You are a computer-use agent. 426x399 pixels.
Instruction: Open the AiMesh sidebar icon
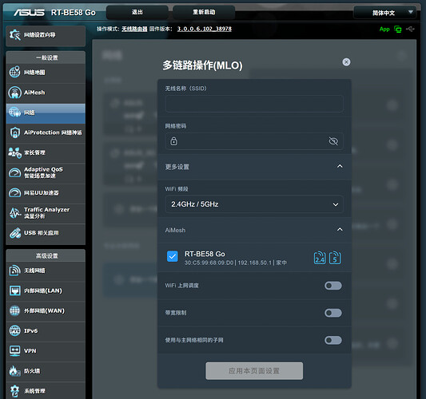pyautogui.click(x=14, y=93)
